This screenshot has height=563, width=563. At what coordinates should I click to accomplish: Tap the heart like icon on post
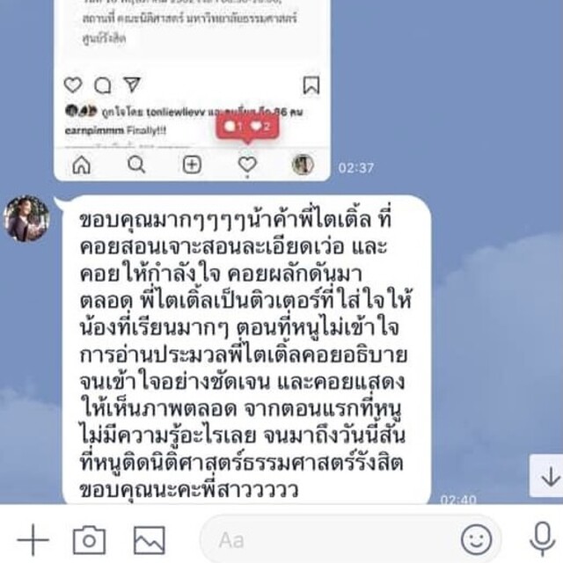click(73, 85)
